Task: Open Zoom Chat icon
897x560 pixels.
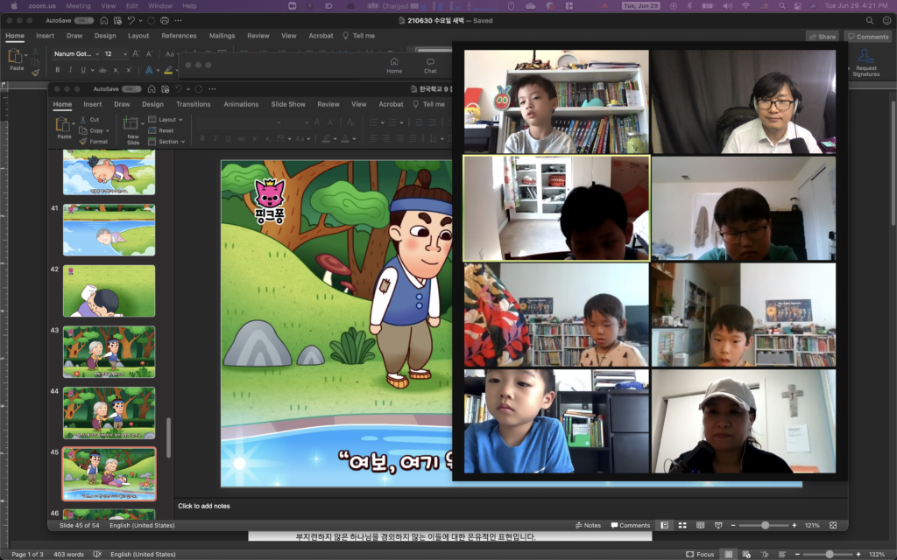Action: [x=430, y=62]
